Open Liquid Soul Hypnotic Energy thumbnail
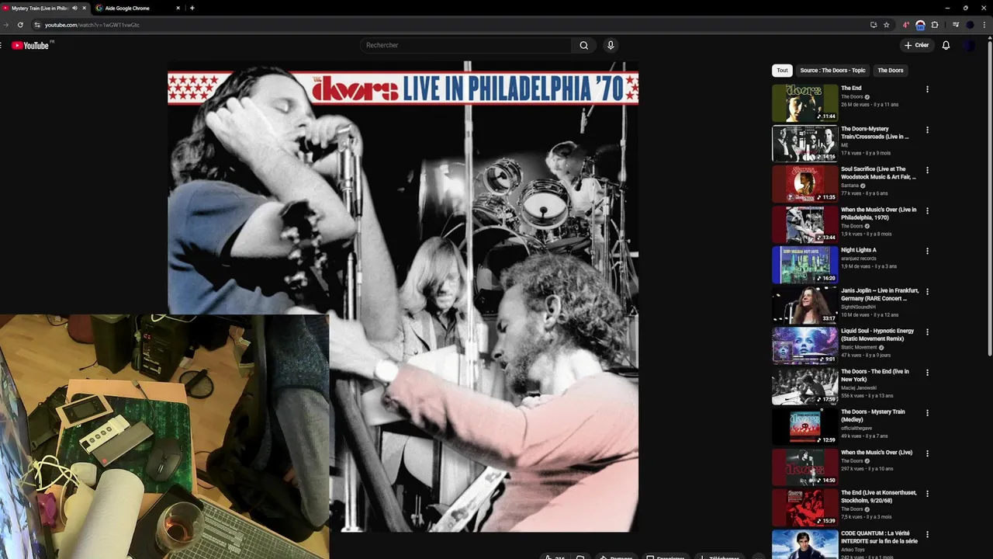Viewport: 993px width, 559px height. coord(805,345)
